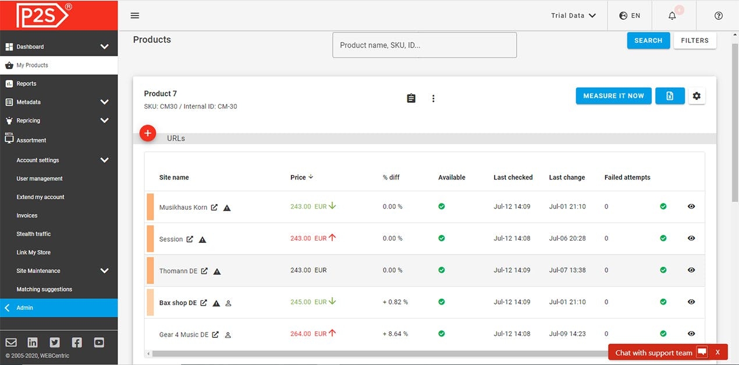Click warning icon beside Musikhaus Korn

pos(227,207)
